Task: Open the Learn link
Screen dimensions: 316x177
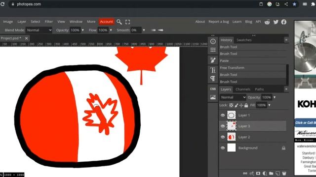Action: (x=237, y=22)
